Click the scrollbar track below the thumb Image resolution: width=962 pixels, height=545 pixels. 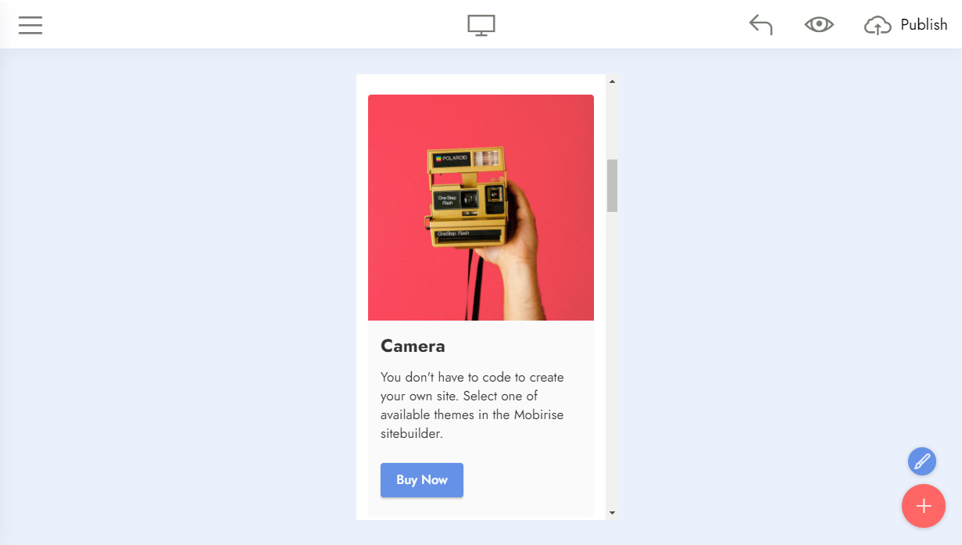(612, 360)
